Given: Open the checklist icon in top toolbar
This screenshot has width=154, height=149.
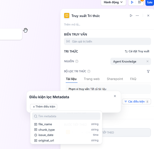Looking at the screenshot, I should (140, 2).
